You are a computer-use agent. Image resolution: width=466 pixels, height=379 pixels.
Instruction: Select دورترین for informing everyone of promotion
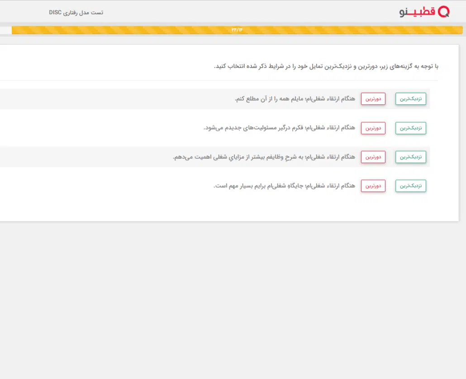click(373, 99)
